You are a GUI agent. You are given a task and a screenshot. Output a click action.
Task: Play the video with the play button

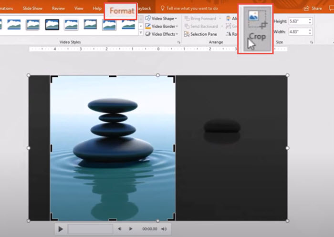click(x=61, y=229)
